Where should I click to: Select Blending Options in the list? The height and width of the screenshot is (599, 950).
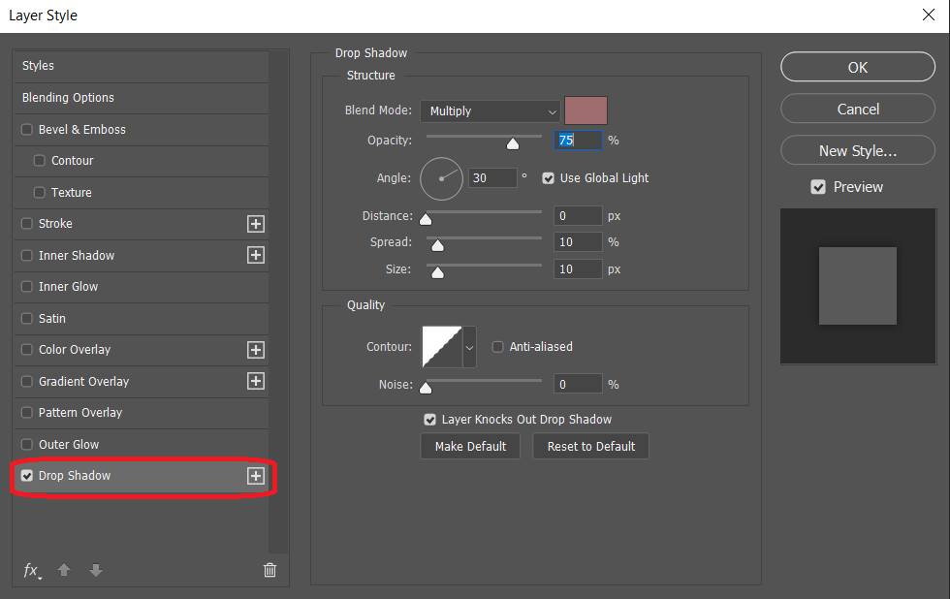click(68, 98)
